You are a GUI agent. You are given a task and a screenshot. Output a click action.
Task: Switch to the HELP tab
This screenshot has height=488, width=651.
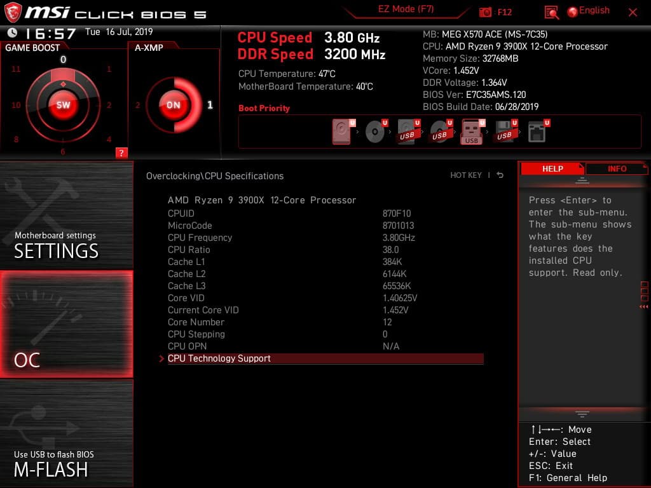pos(552,168)
